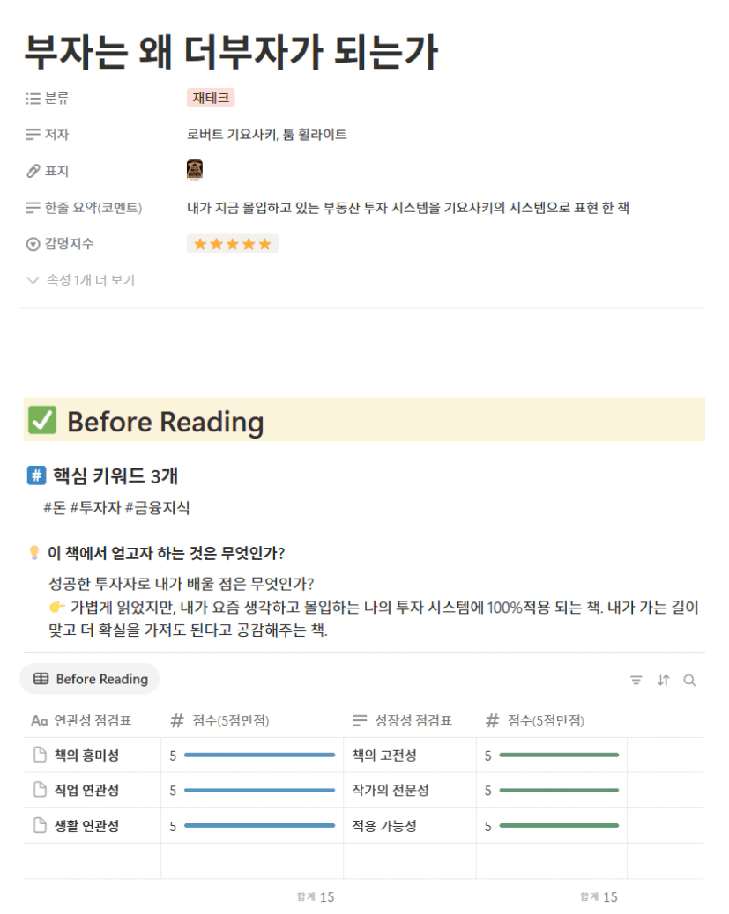Click the paperclip icon next to 표지
The image size is (729, 914).
[x=33, y=171]
